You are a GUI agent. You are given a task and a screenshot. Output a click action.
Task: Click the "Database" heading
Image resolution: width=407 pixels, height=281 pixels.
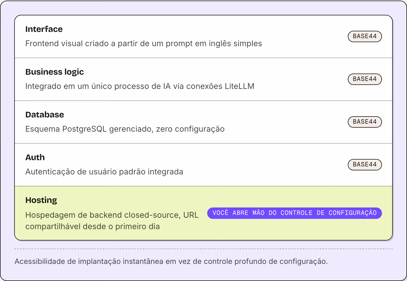[45, 115]
